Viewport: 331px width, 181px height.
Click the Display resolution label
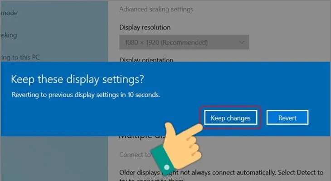(145, 28)
